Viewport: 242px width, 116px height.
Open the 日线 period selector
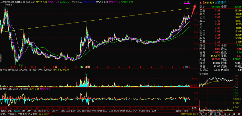[x=194, y=108]
